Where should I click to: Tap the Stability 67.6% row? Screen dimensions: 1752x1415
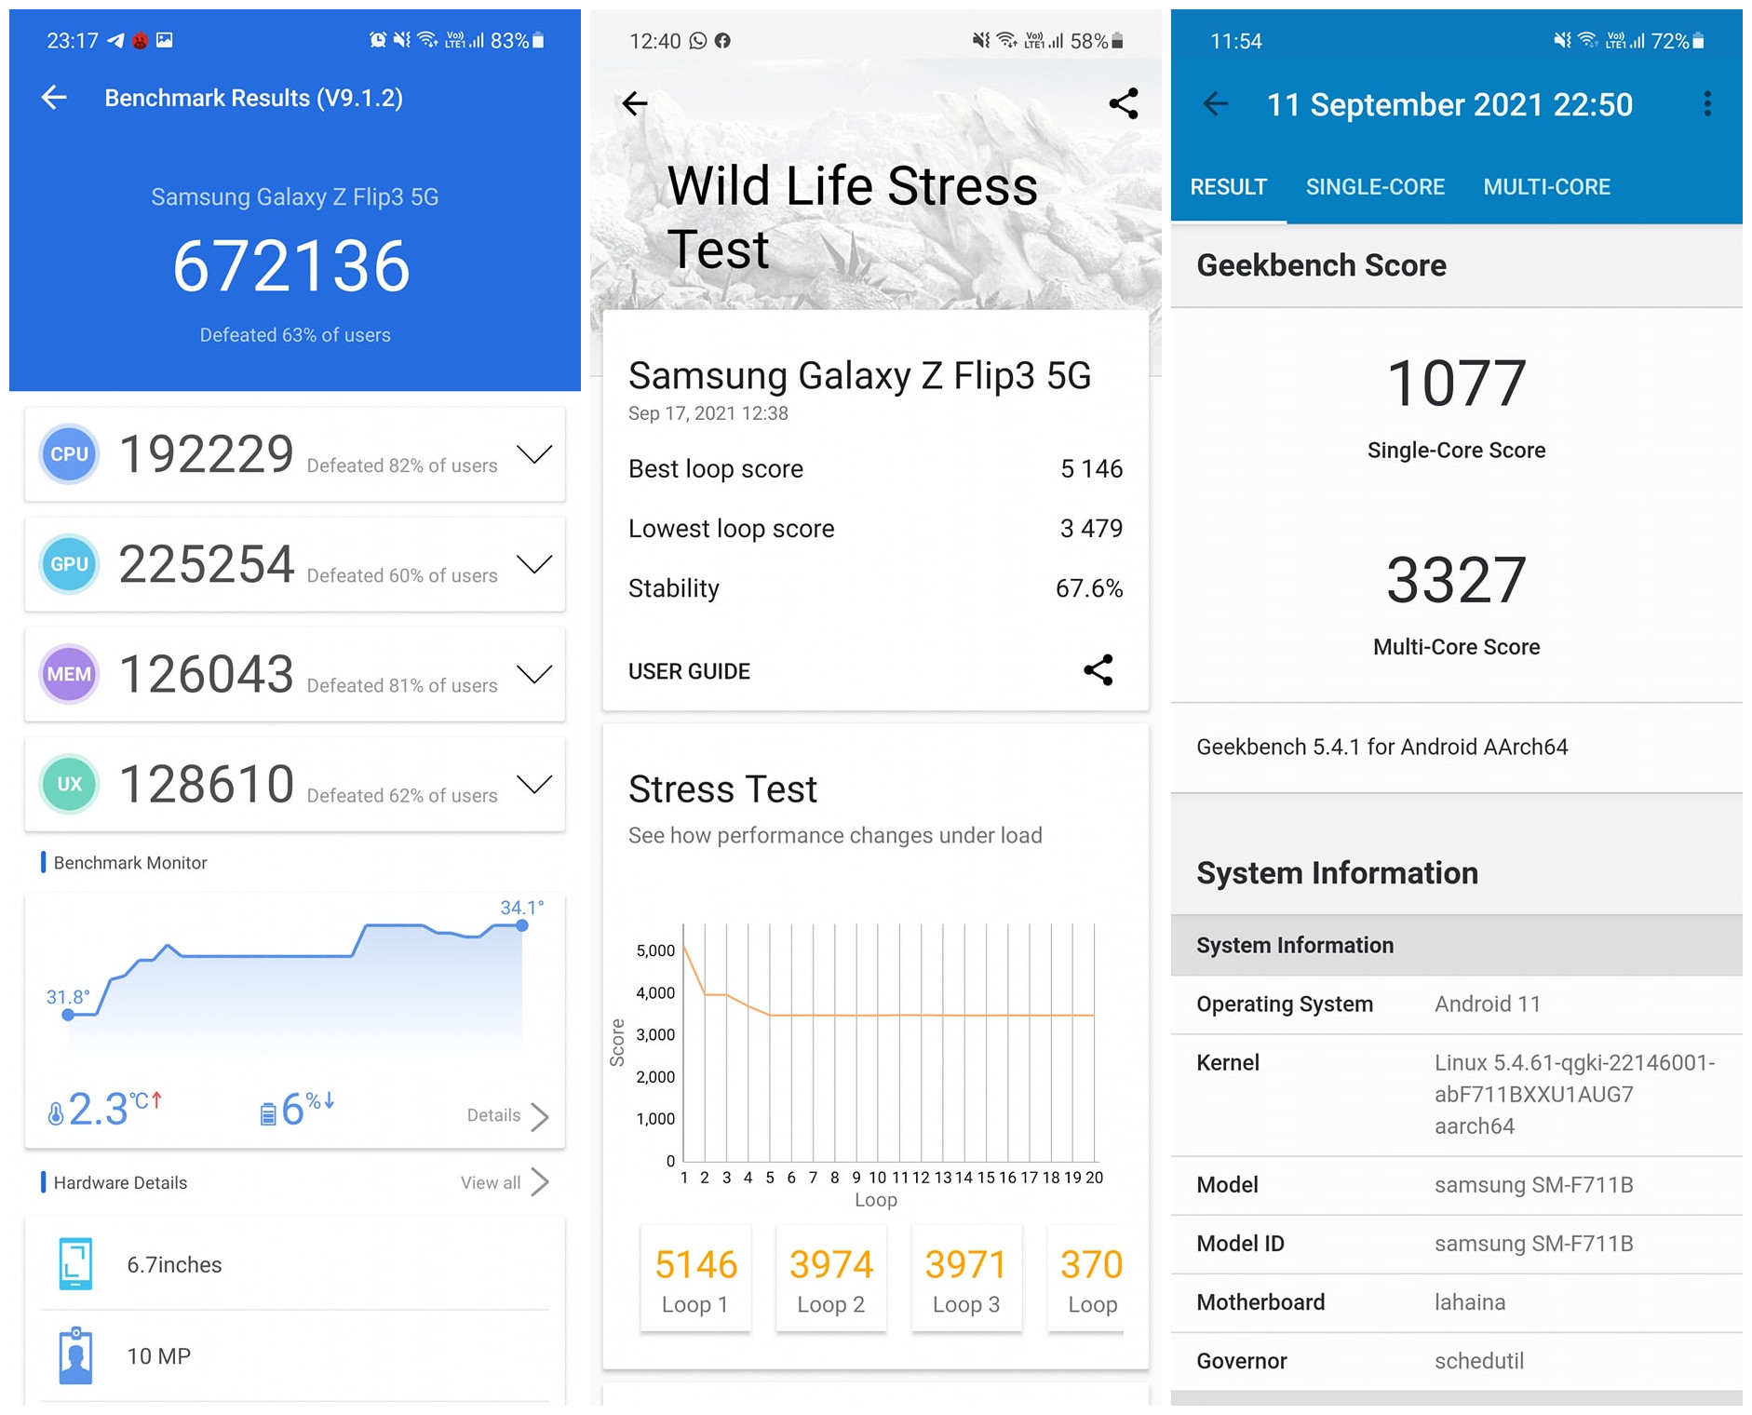click(875, 587)
